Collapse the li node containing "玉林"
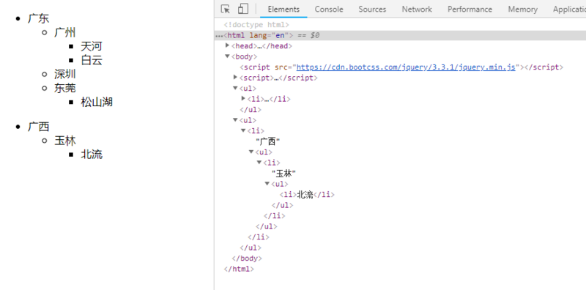Image resolution: width=586 pixels, height=290 pixels. point(259,162)
